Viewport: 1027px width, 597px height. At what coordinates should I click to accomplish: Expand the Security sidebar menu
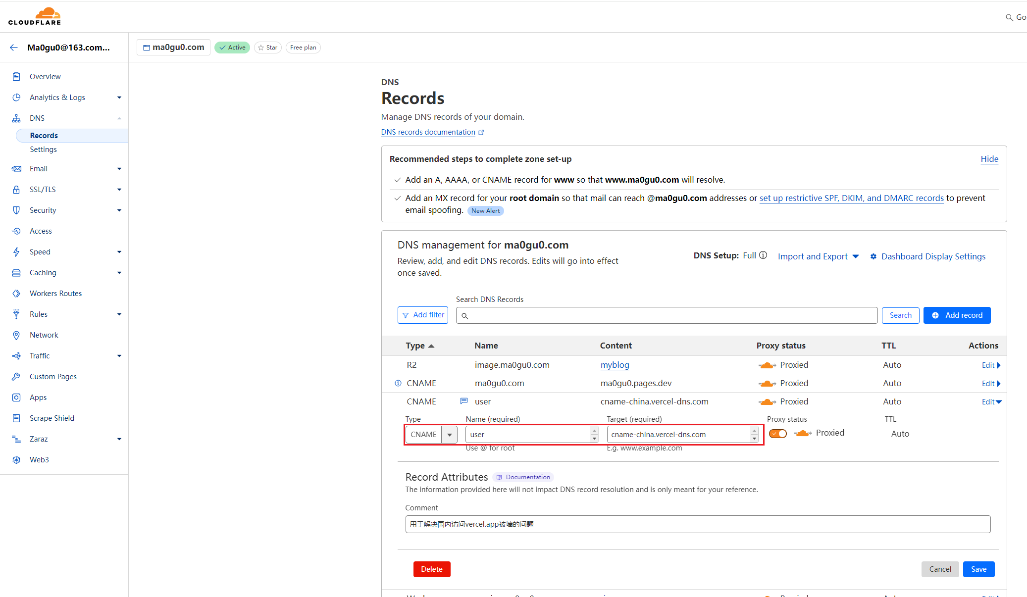tap(119, 210)
